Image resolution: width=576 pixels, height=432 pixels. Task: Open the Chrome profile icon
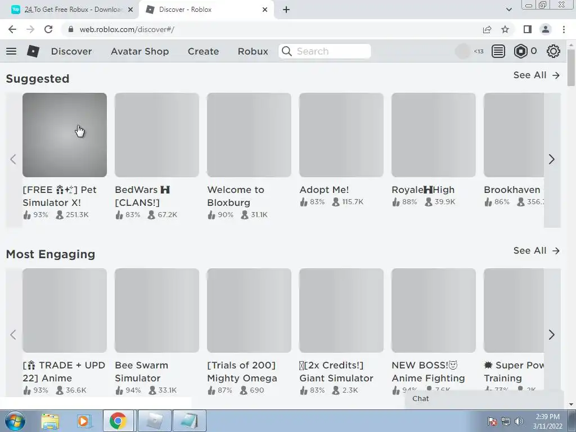(x=546, y=29)
